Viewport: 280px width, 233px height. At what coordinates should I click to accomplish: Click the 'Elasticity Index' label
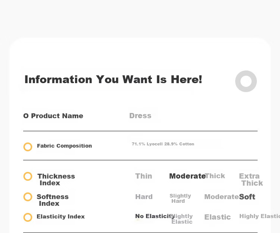61,217
